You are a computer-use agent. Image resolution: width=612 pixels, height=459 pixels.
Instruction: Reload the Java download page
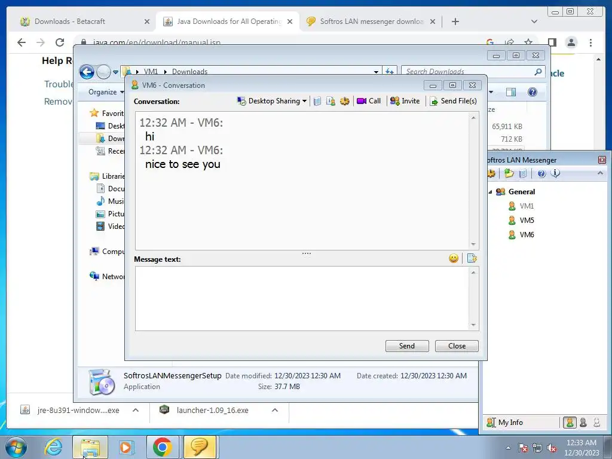[60, 42]
